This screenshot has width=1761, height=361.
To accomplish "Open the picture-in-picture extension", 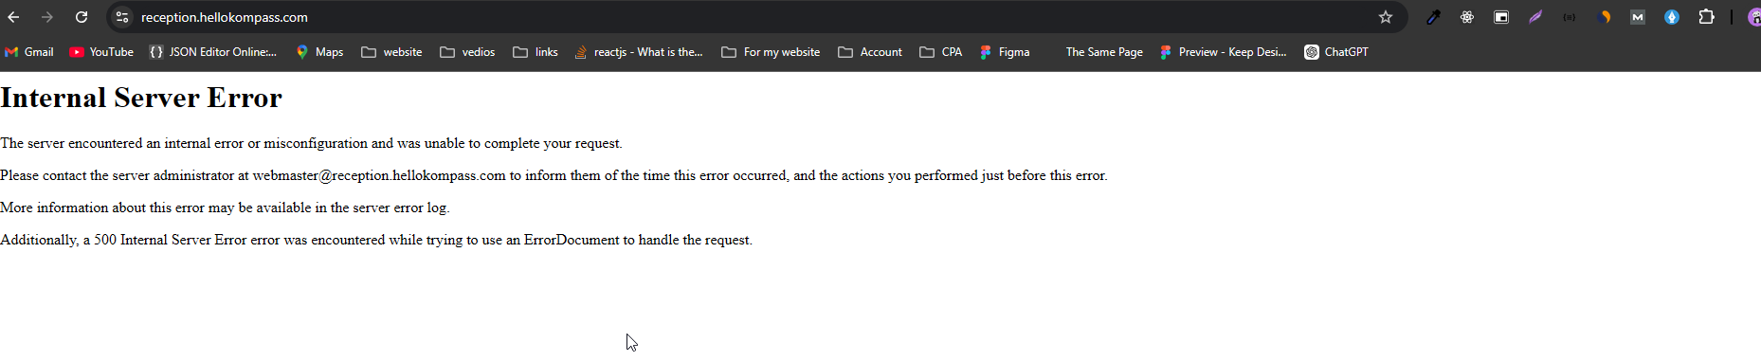I will tap(1501, 17).
